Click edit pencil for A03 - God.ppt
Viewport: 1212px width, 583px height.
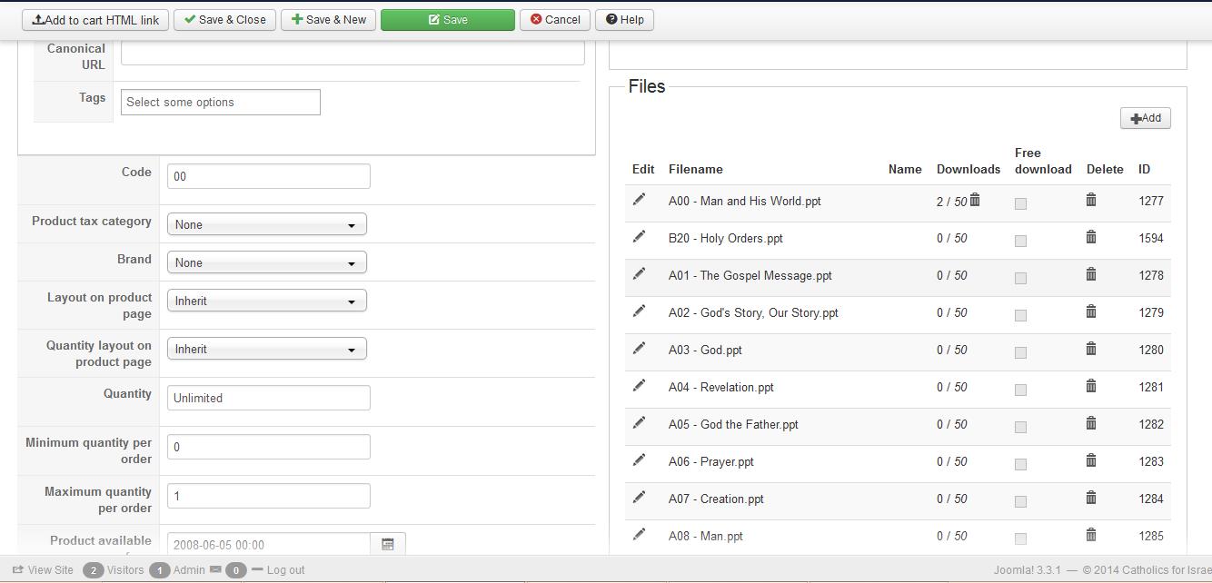pos(640,349)
